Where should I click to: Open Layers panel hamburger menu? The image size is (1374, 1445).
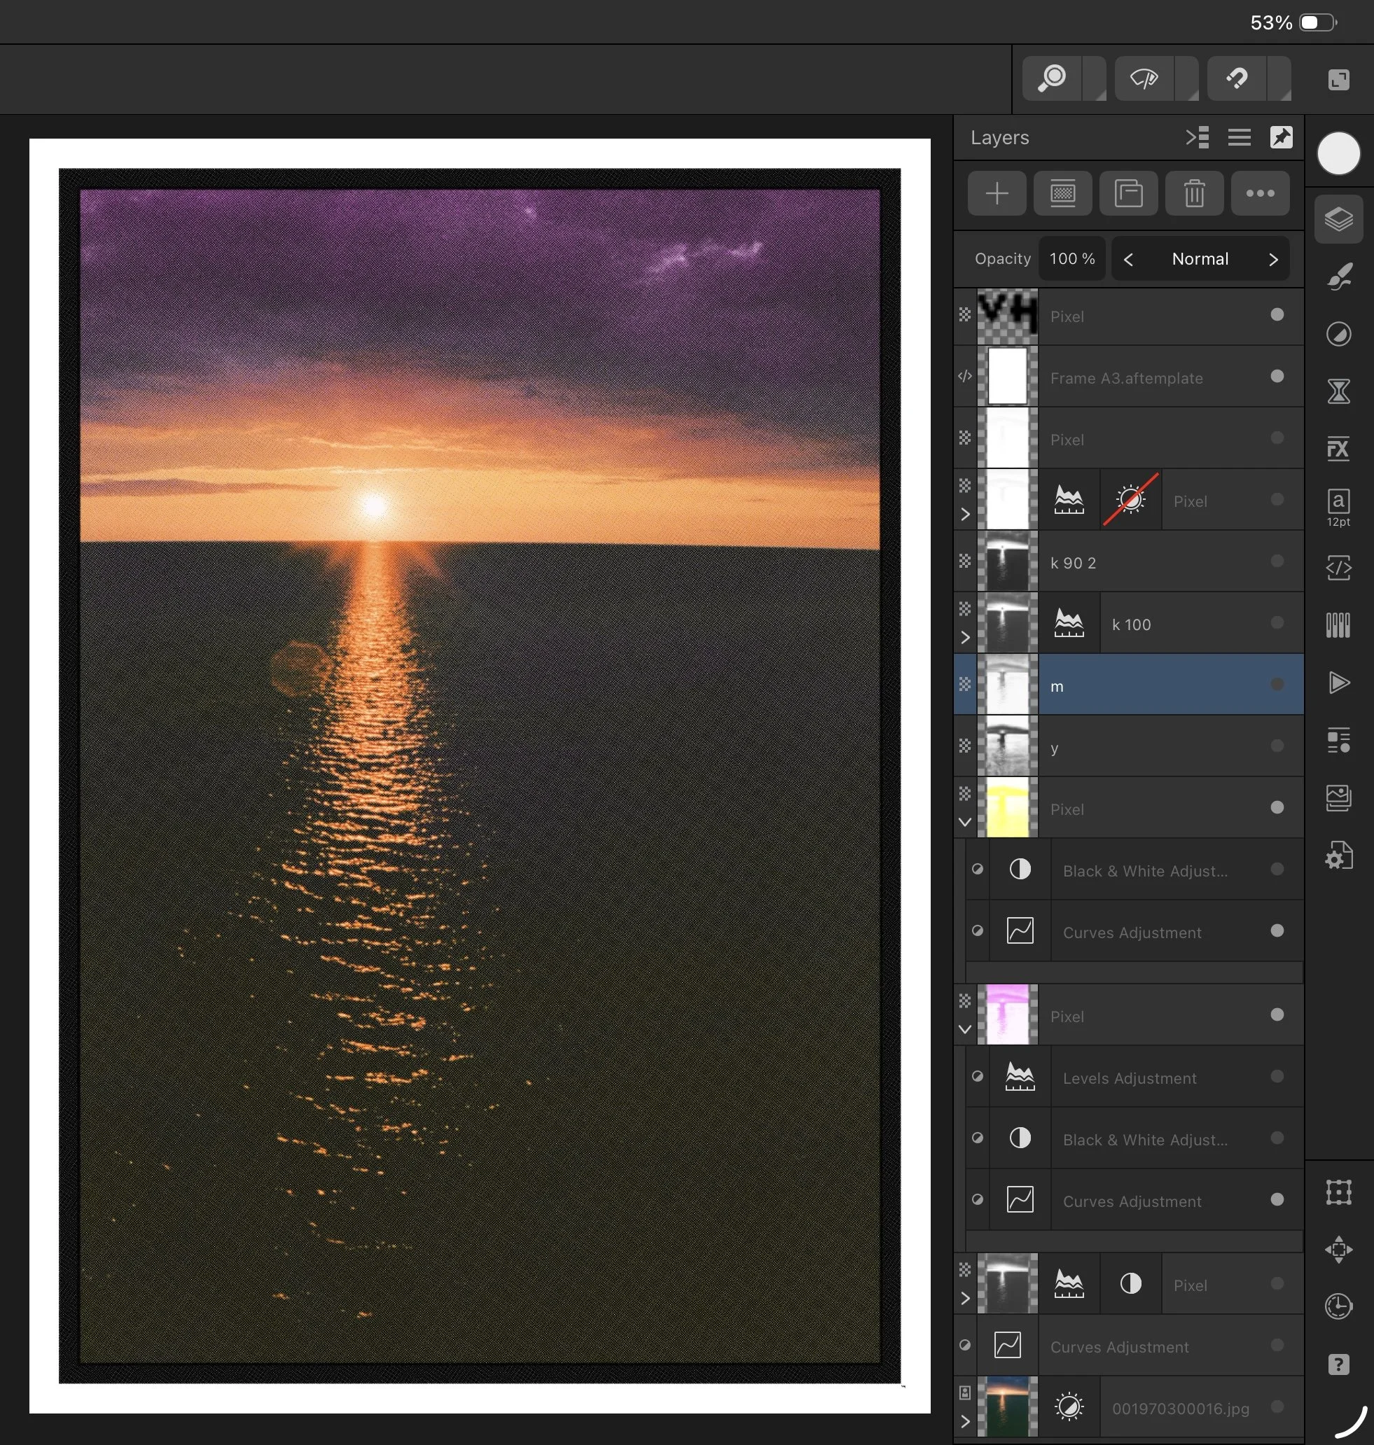pos(1239,138)
